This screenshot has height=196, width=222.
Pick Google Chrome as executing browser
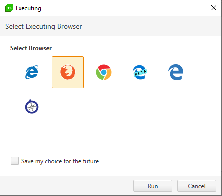104,72
